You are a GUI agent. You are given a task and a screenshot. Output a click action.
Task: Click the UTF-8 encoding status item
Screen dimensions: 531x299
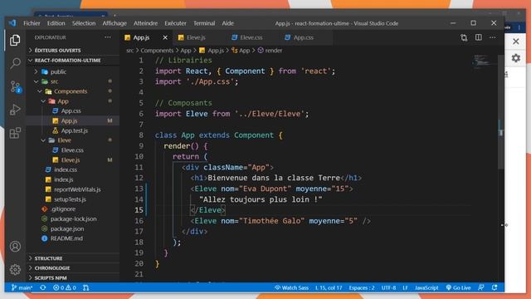pyautogui.click(x=388, y=288)
